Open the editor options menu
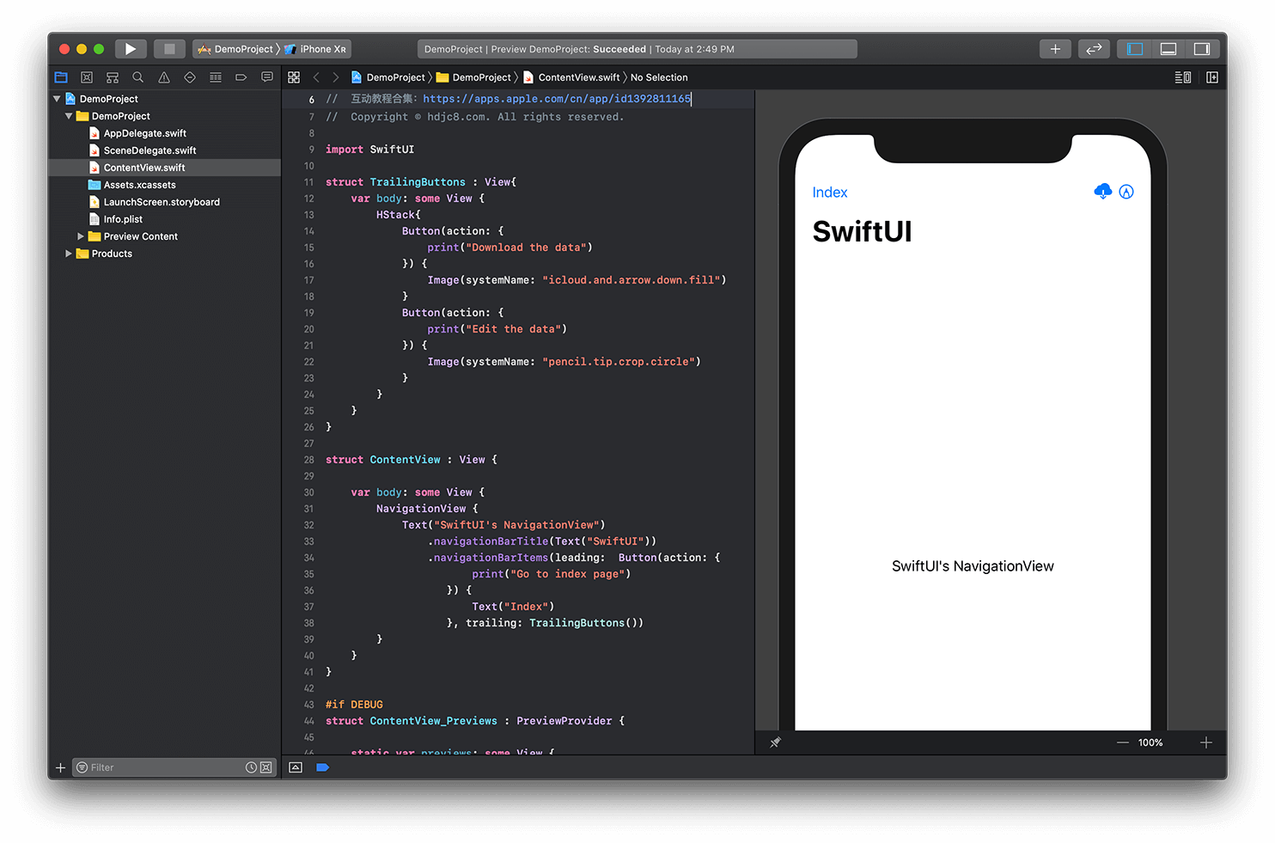This screenshot has height=843, width=1275. (x=1183, y=77)
